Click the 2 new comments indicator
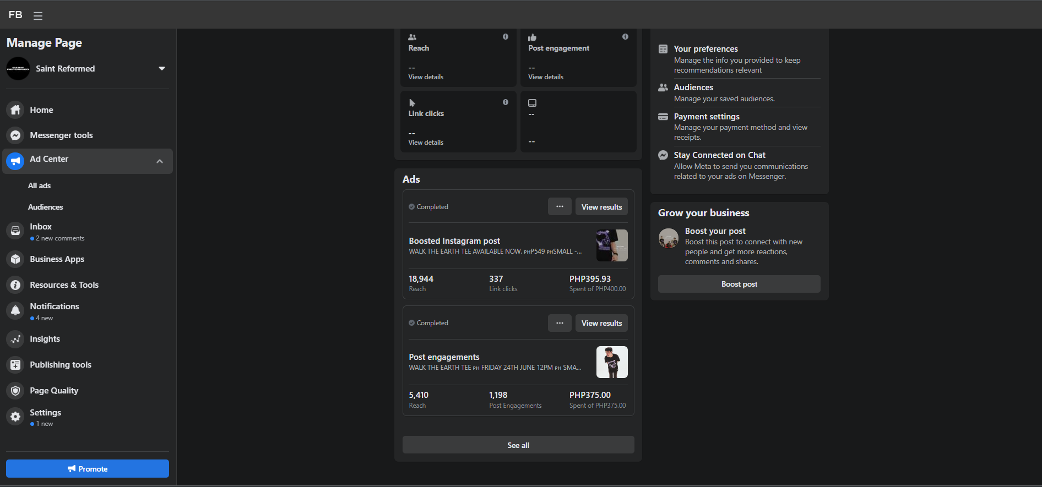The height and width of the screenshot is (487, 1042). coord(57,238)
